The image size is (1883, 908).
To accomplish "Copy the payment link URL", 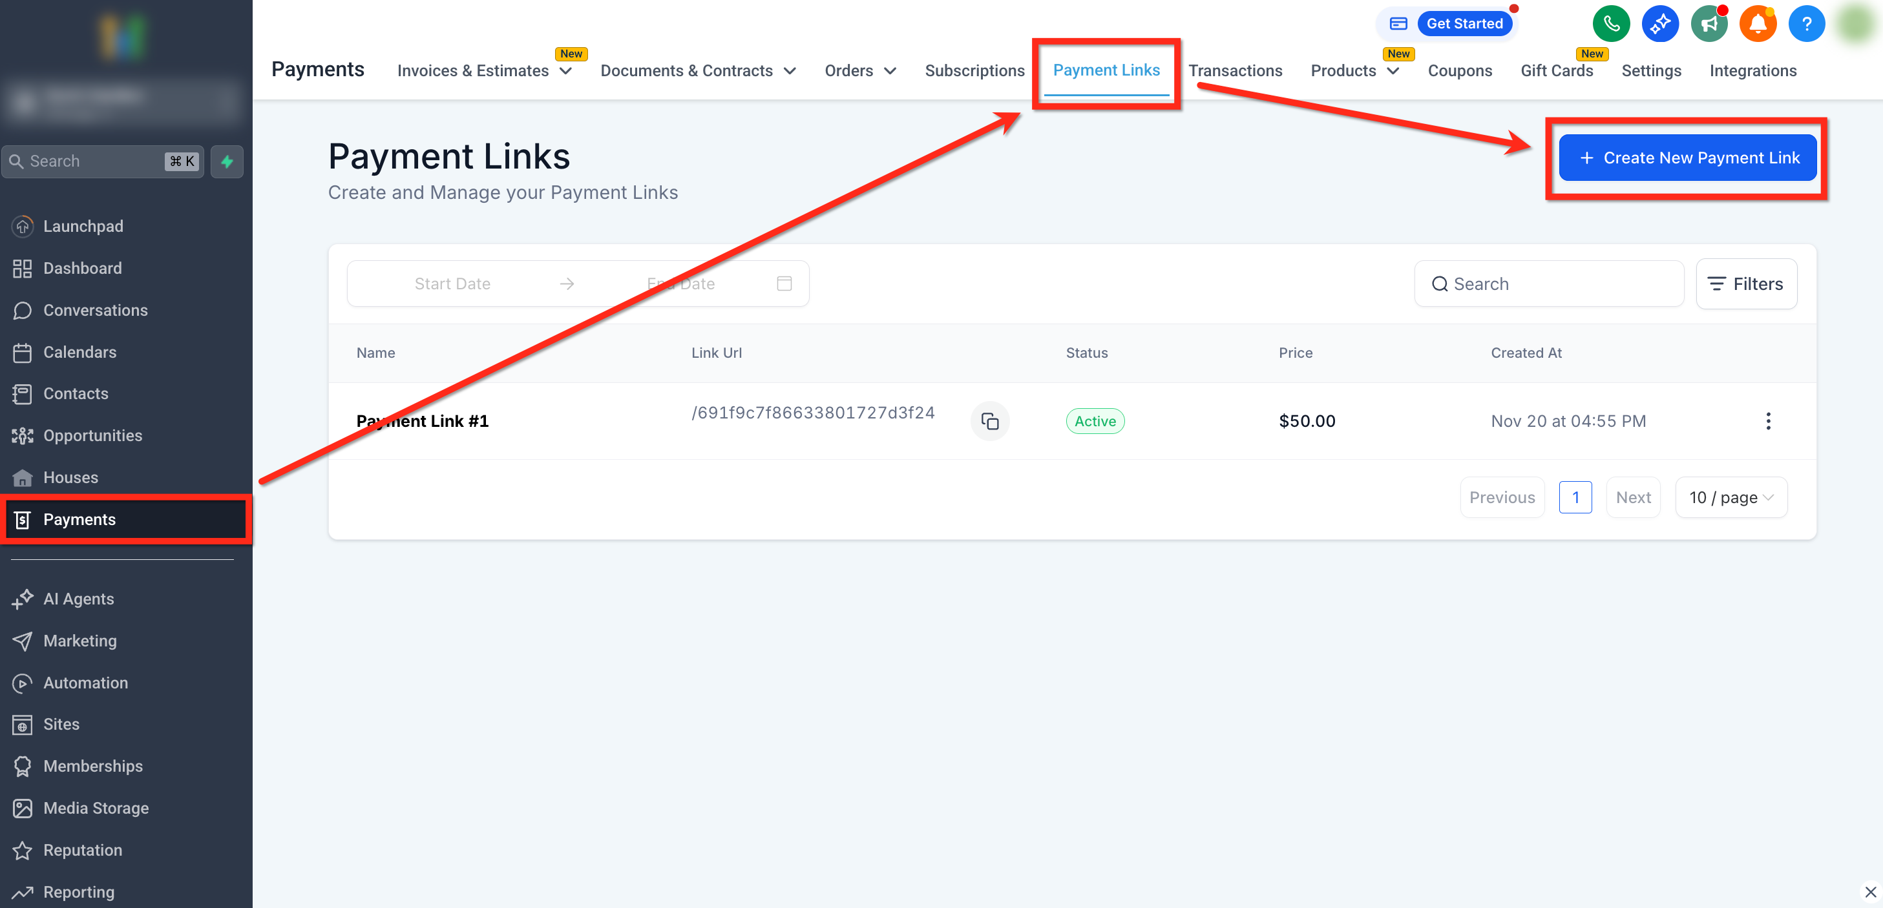I will point(989,421).
